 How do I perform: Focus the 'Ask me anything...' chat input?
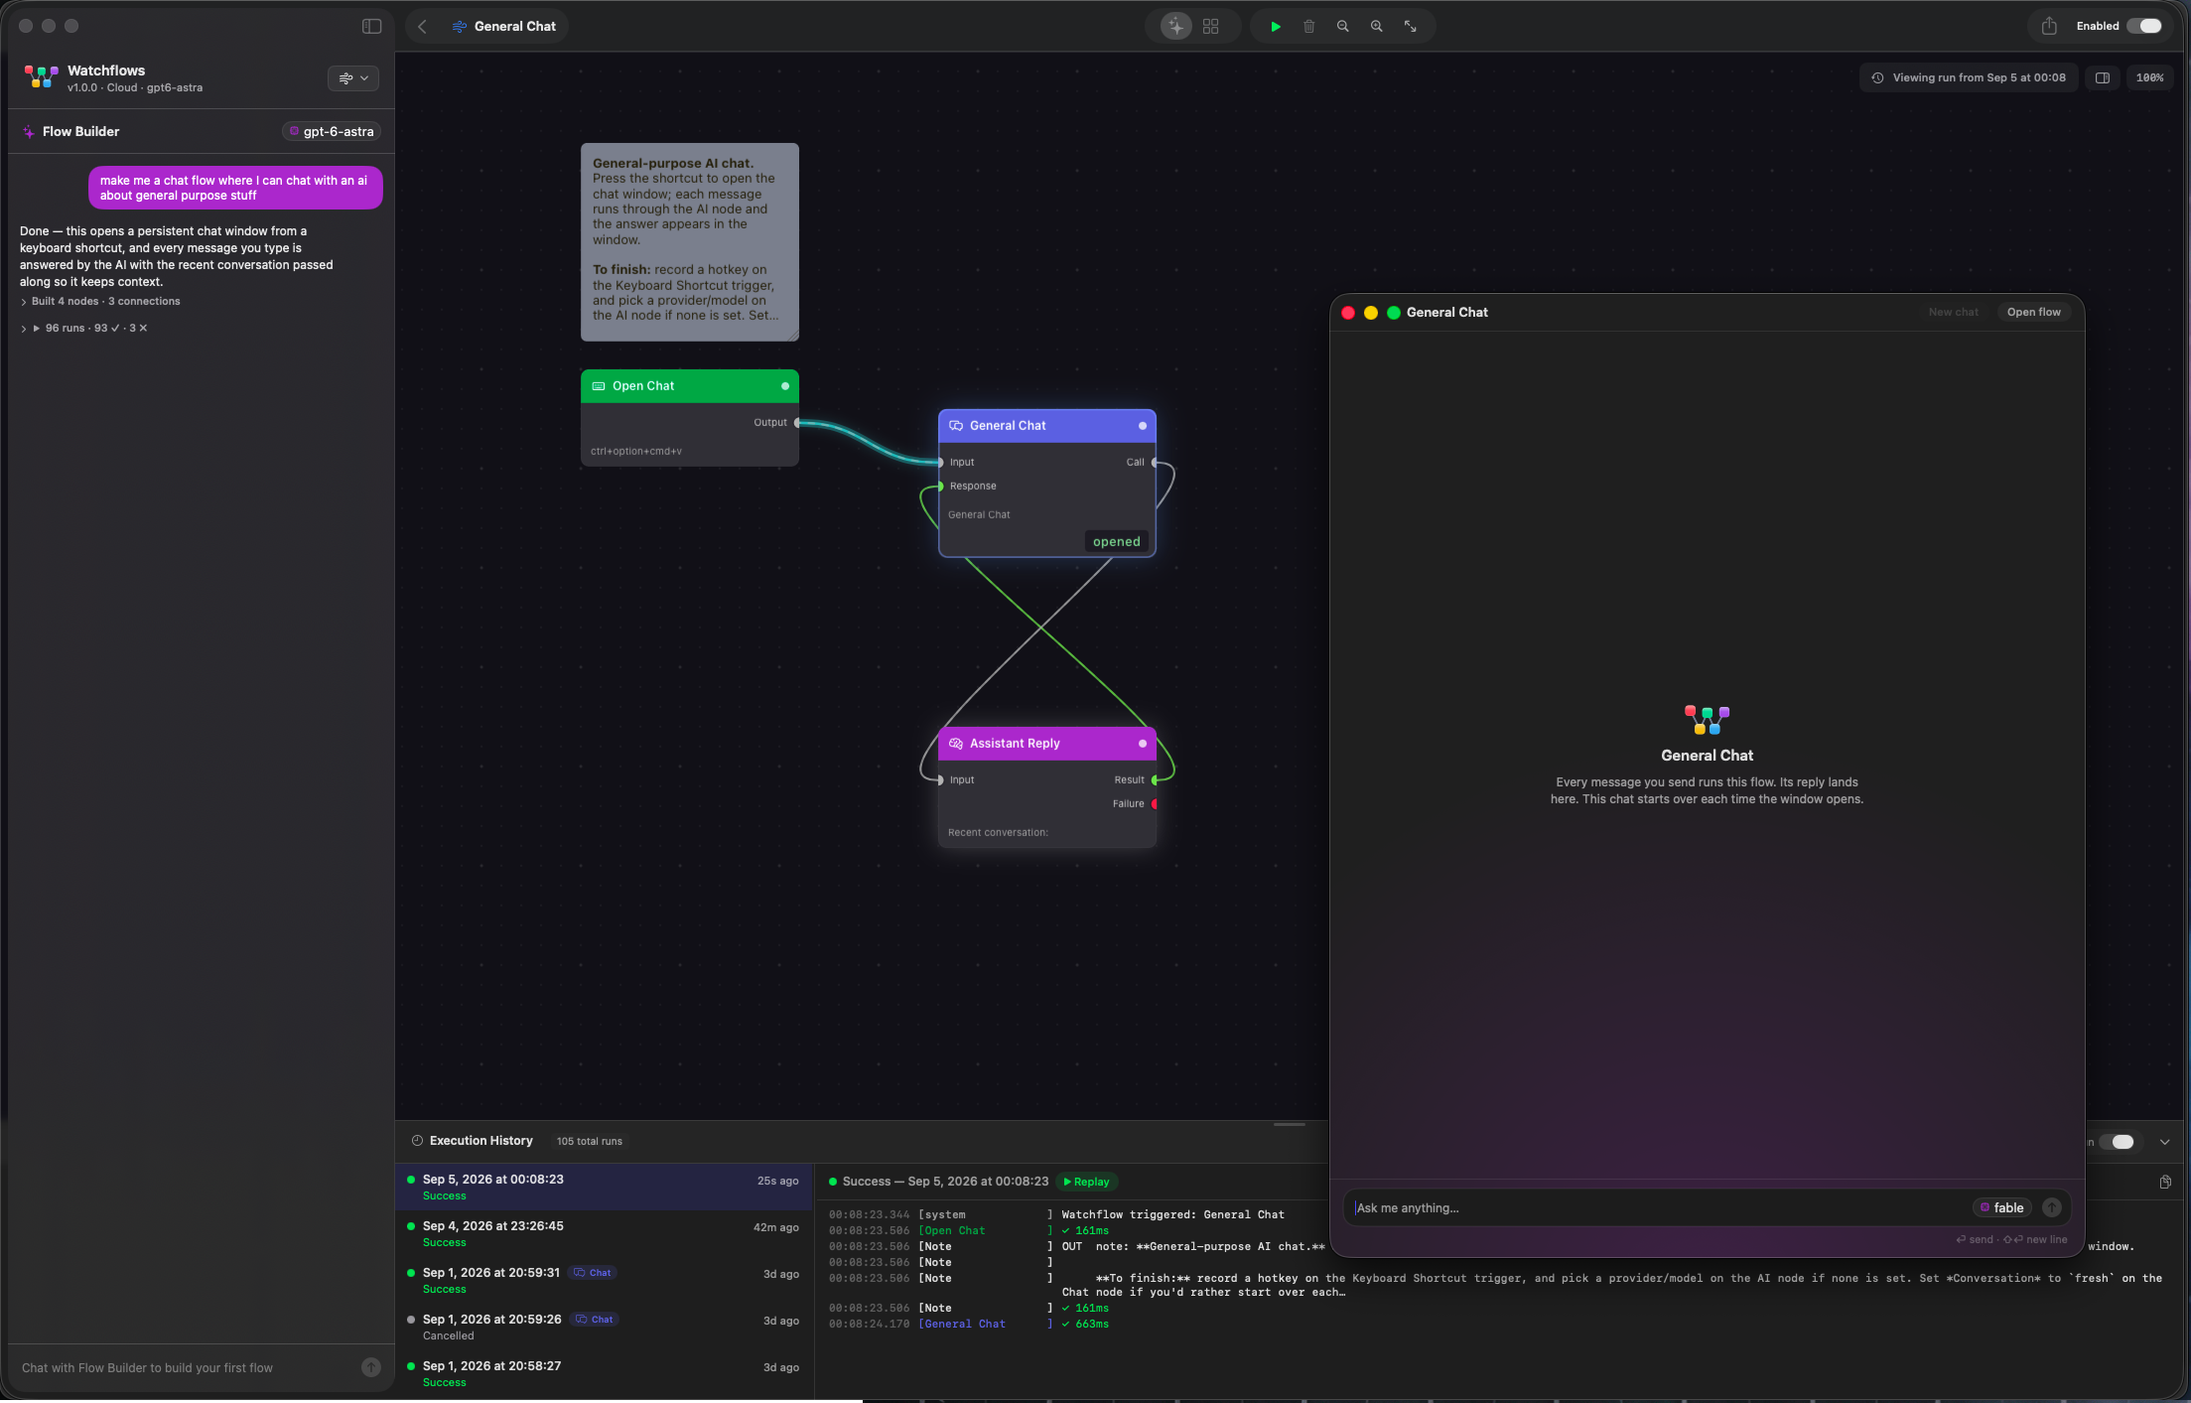[1658, 1207]
